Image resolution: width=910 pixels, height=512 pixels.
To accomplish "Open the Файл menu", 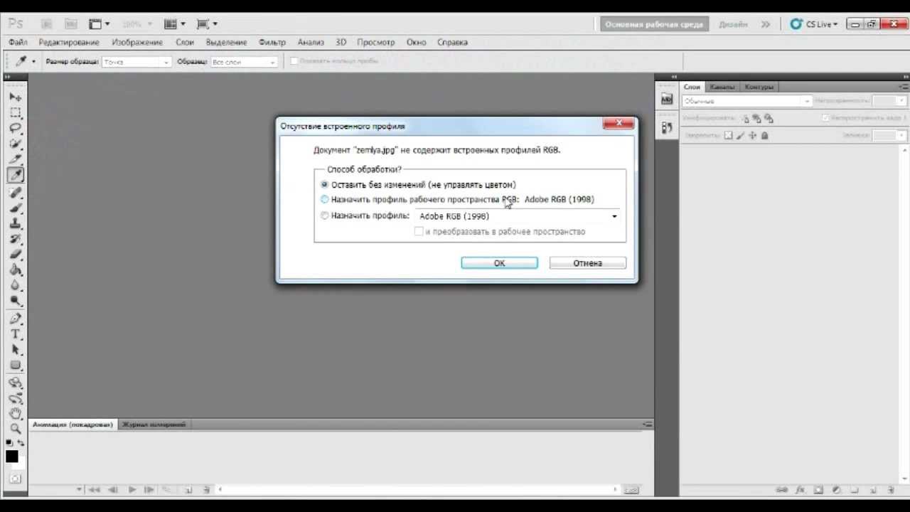I will [x=18, y=43].
